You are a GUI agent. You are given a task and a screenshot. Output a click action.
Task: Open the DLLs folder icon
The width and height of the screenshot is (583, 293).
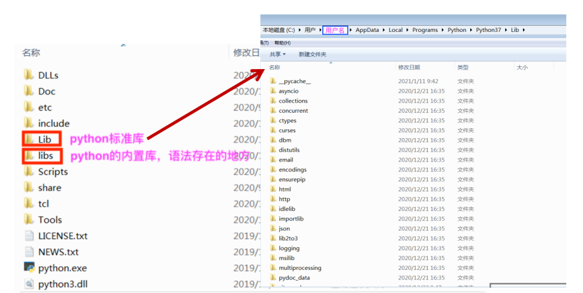point(29,75)
